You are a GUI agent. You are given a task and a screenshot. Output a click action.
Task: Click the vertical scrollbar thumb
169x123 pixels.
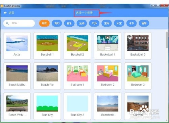[x=167, y=40]
